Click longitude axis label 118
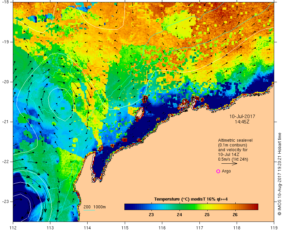Screen dimensions: 284x230 click(x=237, y=227)
